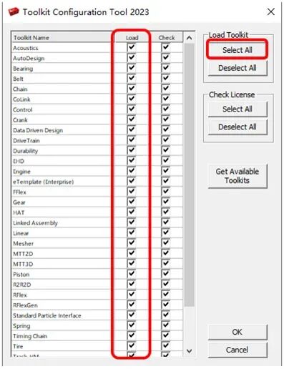Disable Load for Data Driven Design
Image resolution: width=284 pixels, height=369 pixels.
[x=132, y=129]
